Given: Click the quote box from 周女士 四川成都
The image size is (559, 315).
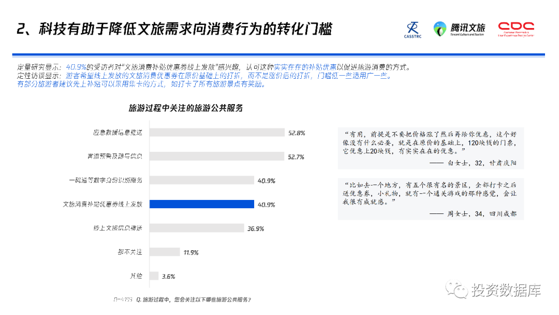Looking at the screenshot, I should tap(430, 199).
